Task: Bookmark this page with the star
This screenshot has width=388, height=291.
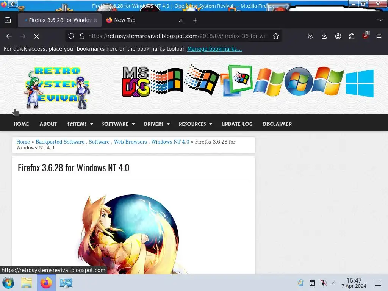Action: [276, 36]
